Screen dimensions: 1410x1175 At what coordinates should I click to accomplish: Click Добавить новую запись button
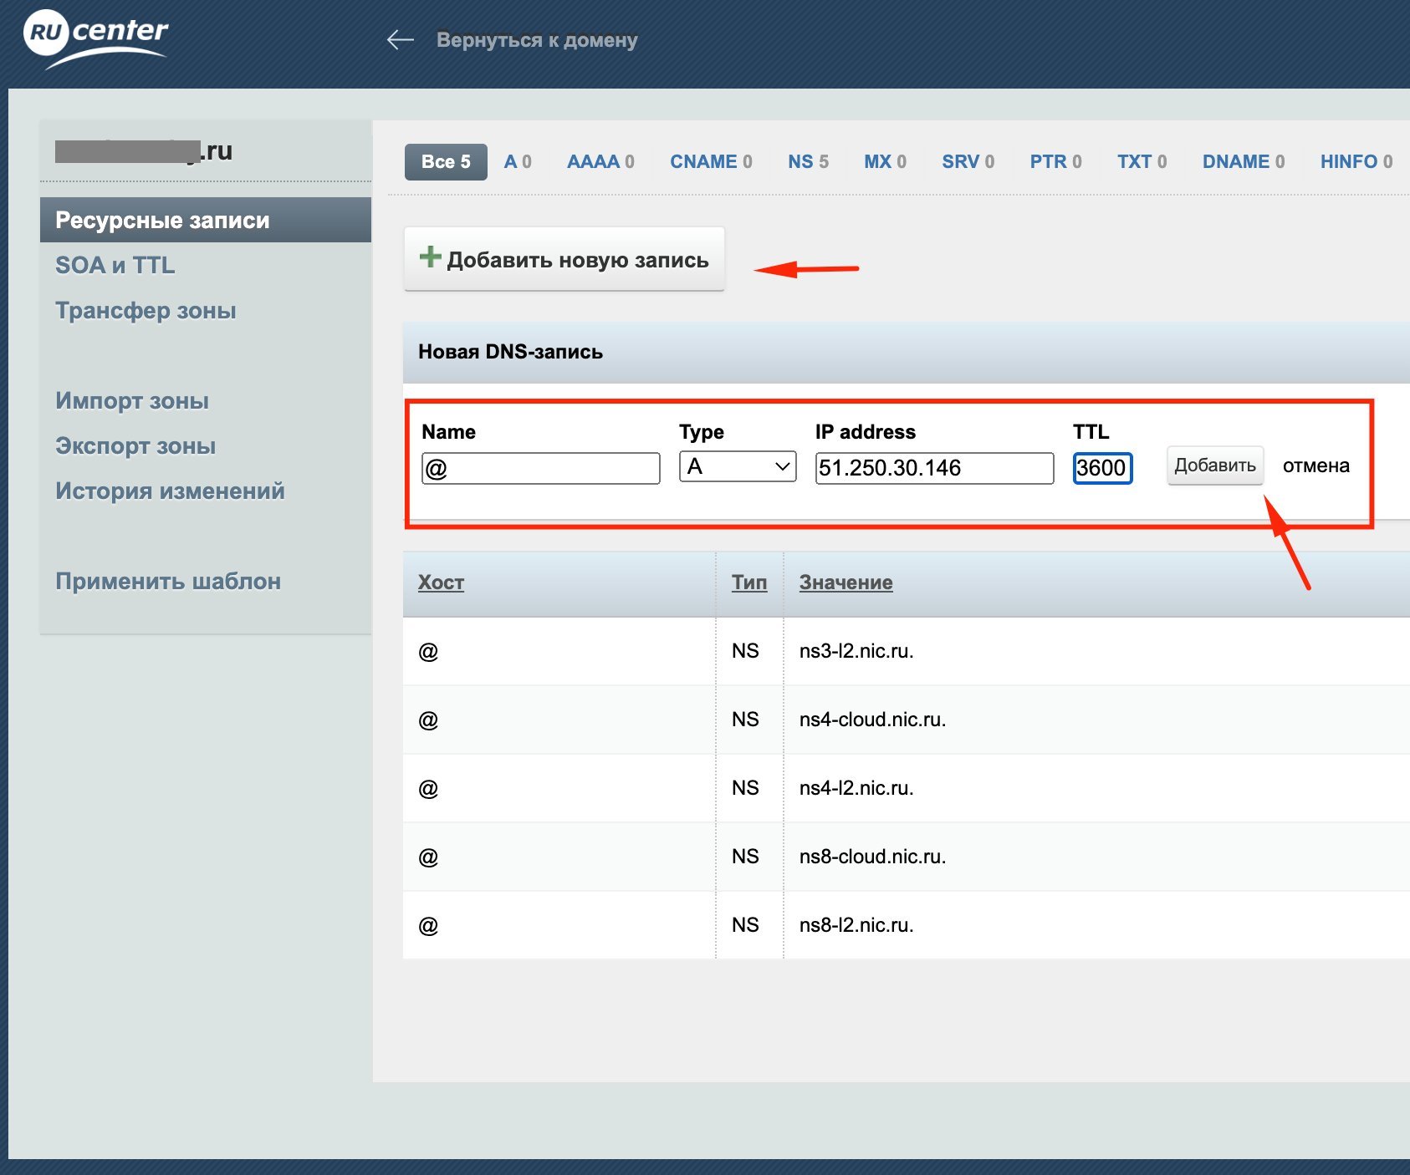(x=565, y=259)
